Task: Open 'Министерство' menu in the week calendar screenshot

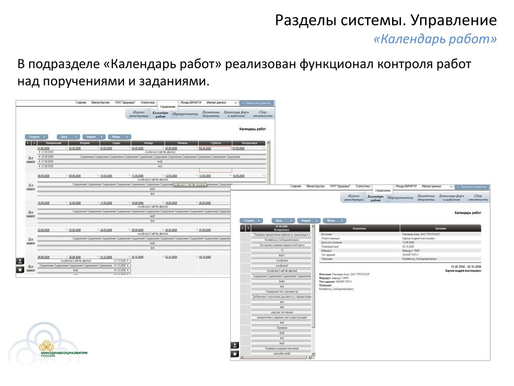Action: point(100,103)
